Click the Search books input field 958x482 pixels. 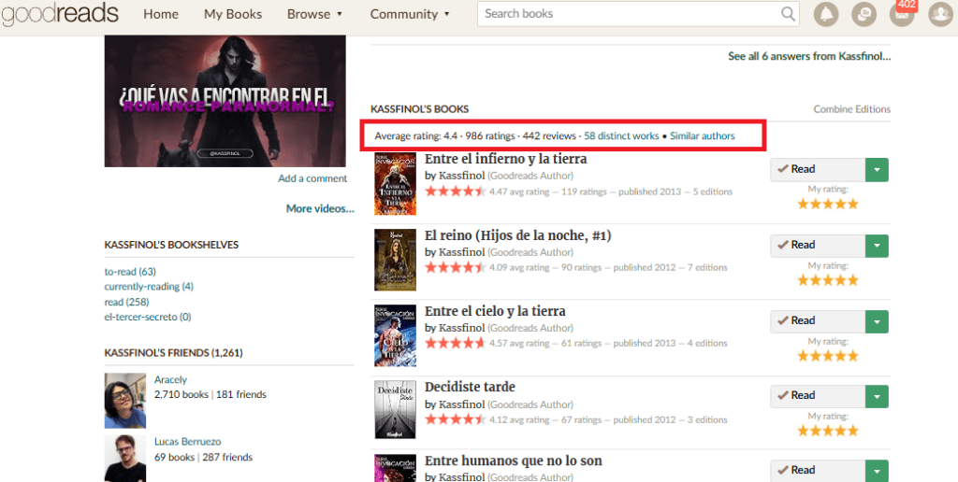(629, 14)
